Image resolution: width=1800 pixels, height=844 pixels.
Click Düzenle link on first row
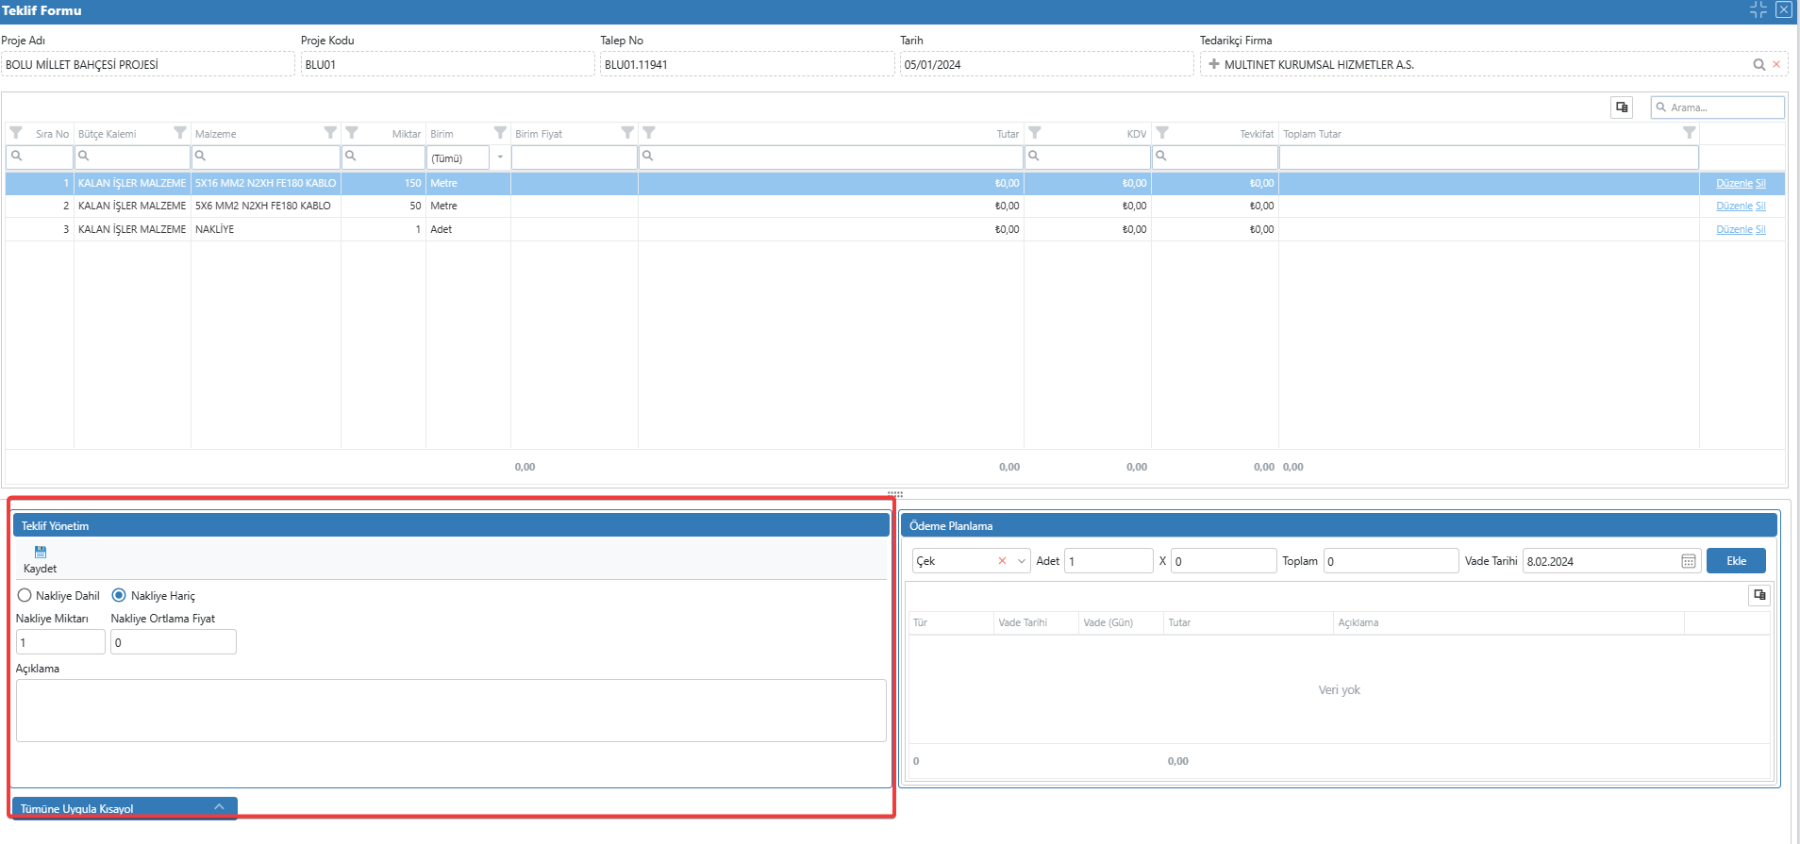click(1734, 184)
